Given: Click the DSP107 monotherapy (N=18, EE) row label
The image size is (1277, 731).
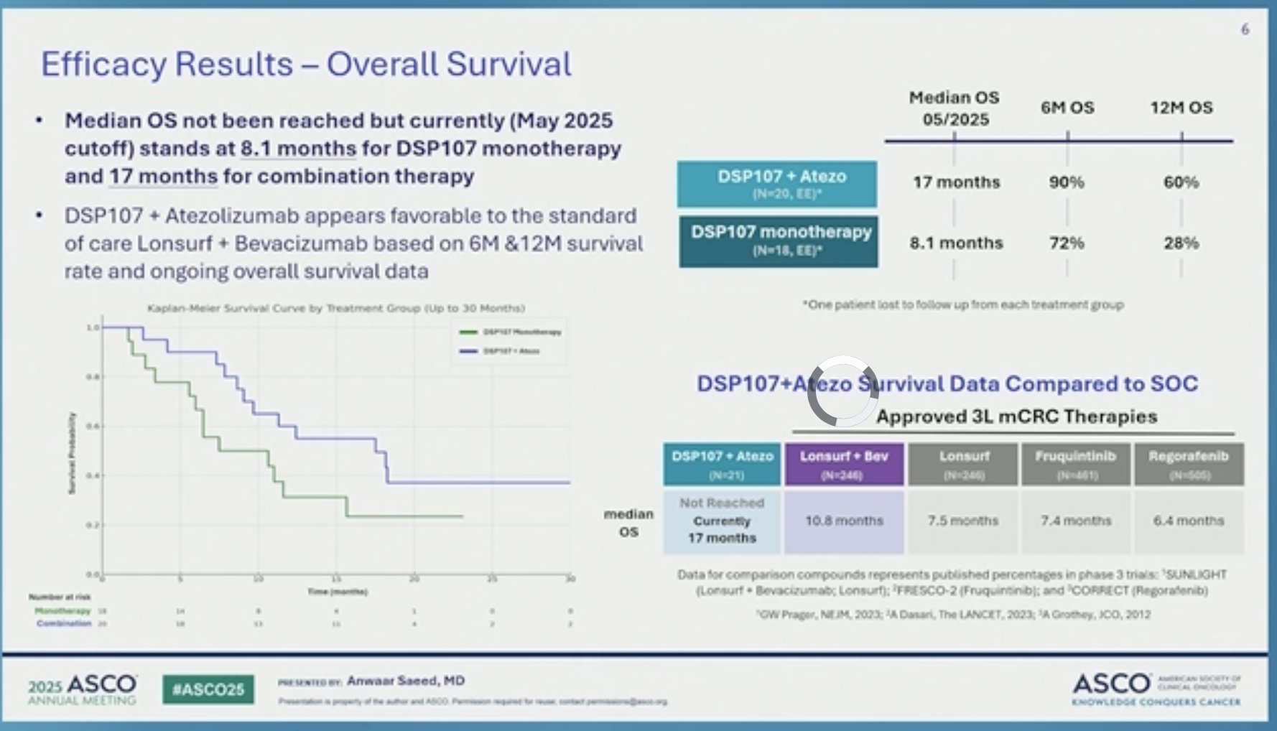Looking at the screenshot, I should click(779, 241).
